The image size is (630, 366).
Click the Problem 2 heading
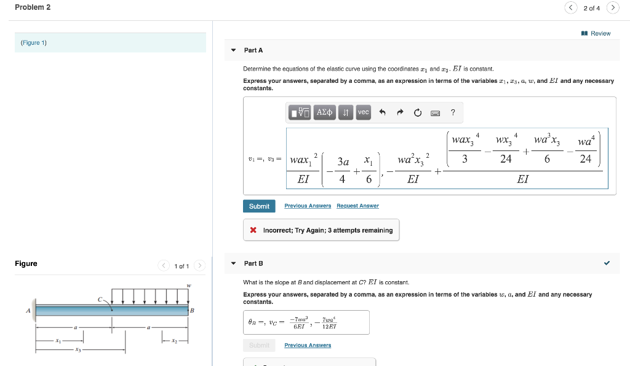pyautogui.click(x=33, y=7)
